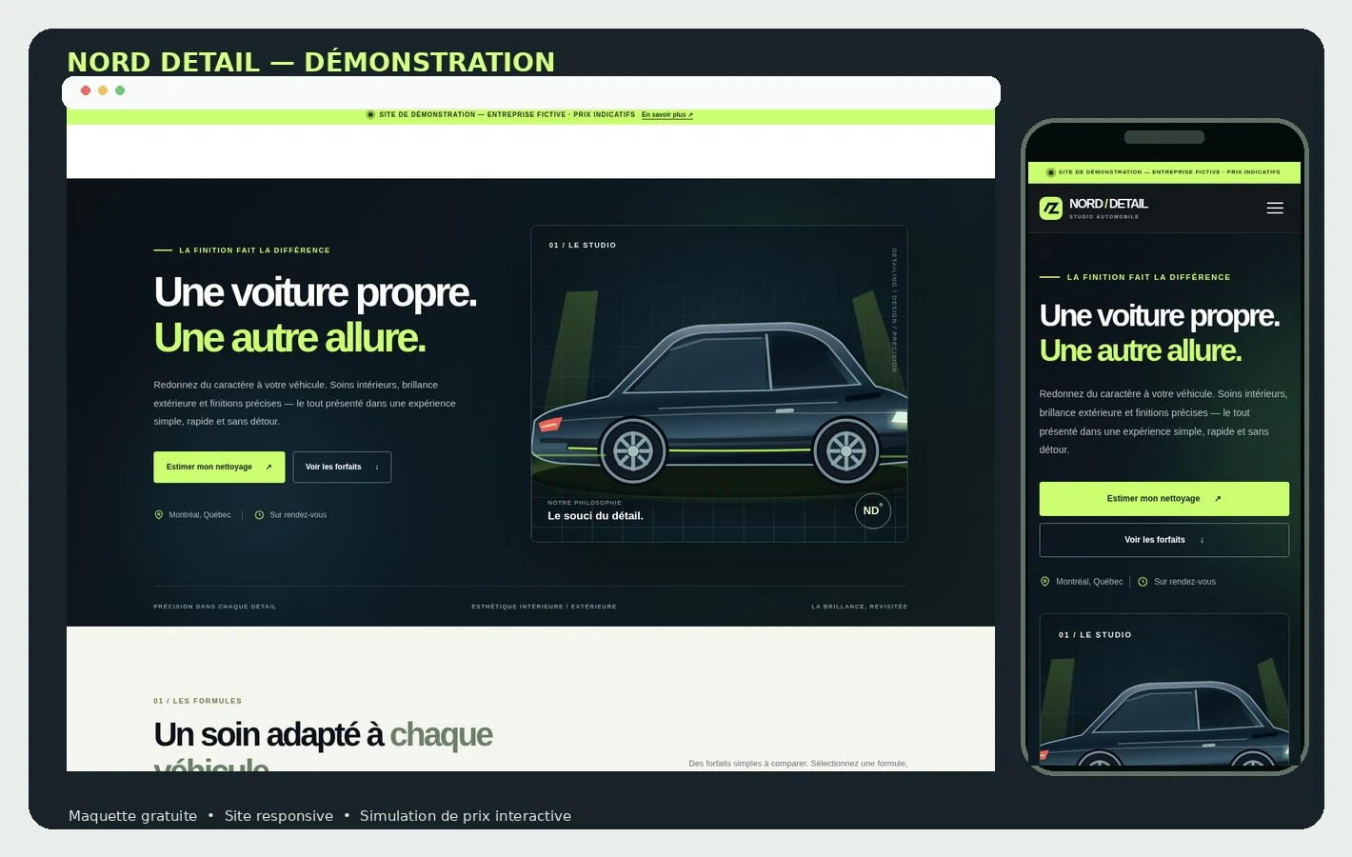The width and height of the screenshot is (1352, 857).
Task: Open the mobile hamburger menu
Action: click(x=1275, y=209)
